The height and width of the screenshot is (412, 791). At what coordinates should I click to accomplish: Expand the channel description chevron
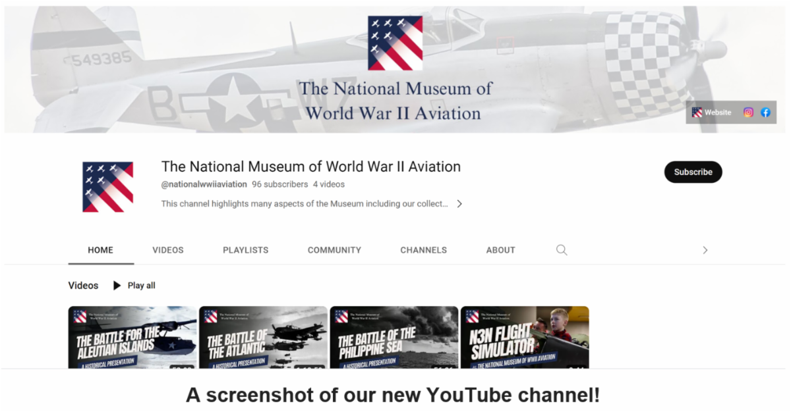[459, 204]
